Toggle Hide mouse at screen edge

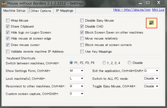(x=8, y=38)
